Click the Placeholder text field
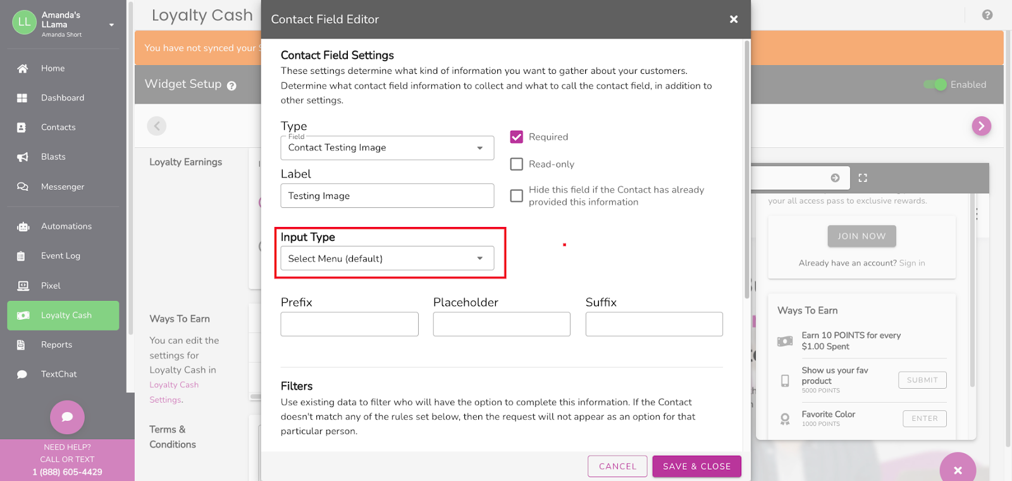1012x481 pixels. click(x=502, y=324)
